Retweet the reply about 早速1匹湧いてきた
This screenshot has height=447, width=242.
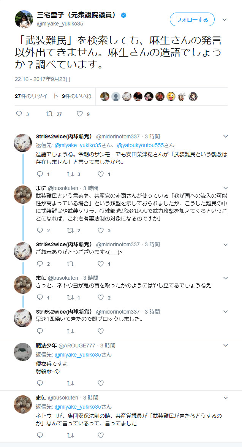point(70,331)
